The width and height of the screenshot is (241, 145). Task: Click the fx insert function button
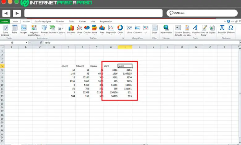(x=41, y=43)
